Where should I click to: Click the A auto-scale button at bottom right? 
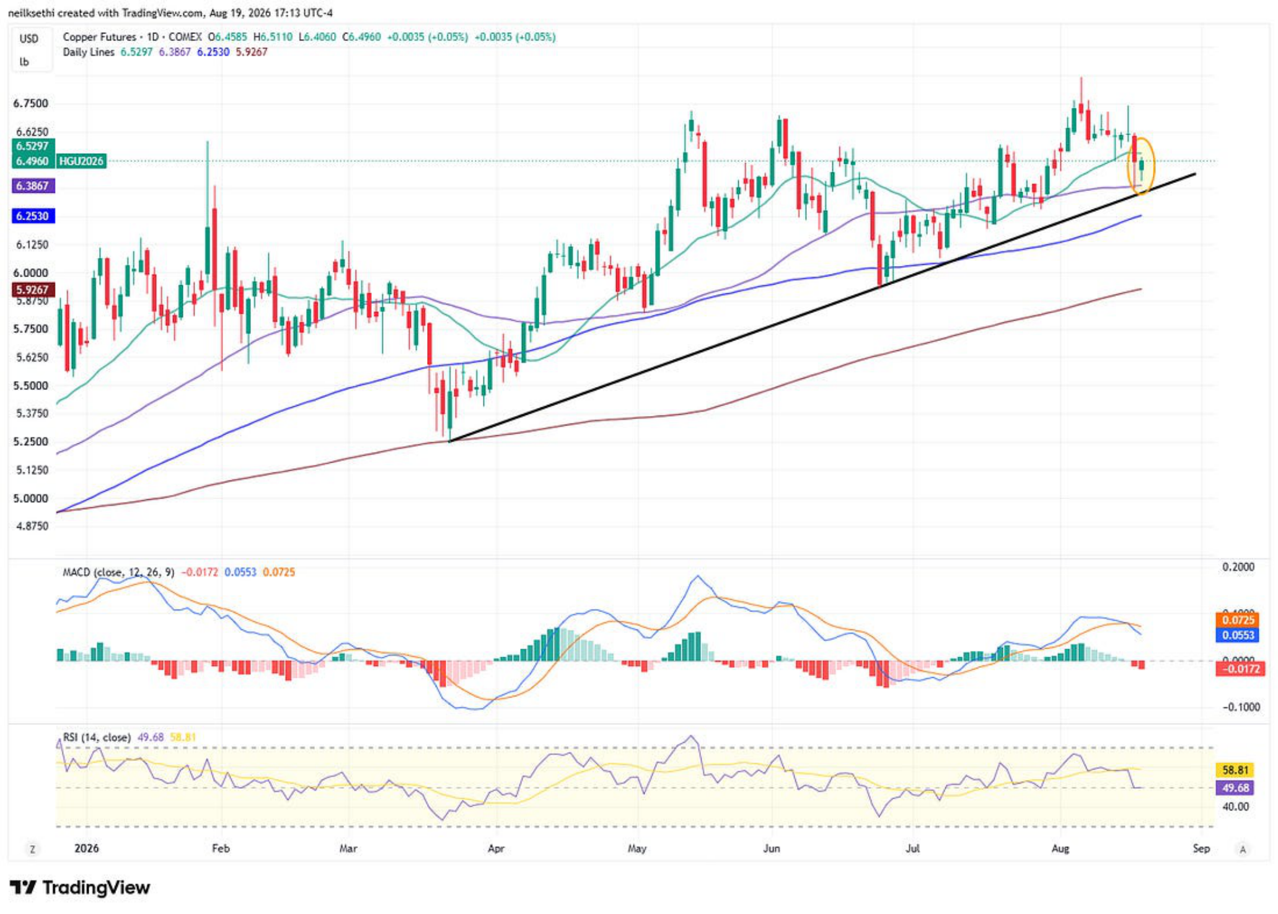(1243, 849)
